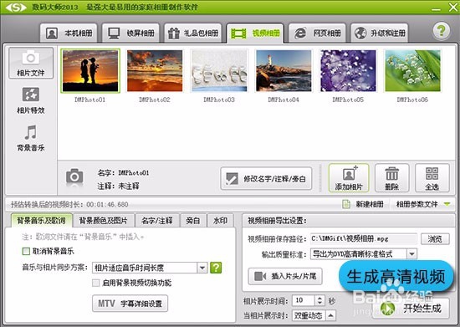This screenshot has height=327, width=460.
Task: Select thumbnail DMPhoto03
Action: click(219, 71)
